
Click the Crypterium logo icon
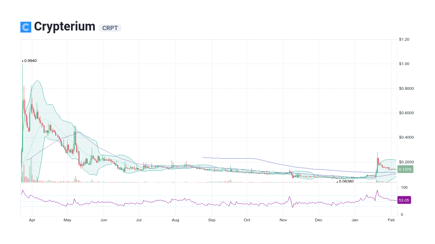26,27
